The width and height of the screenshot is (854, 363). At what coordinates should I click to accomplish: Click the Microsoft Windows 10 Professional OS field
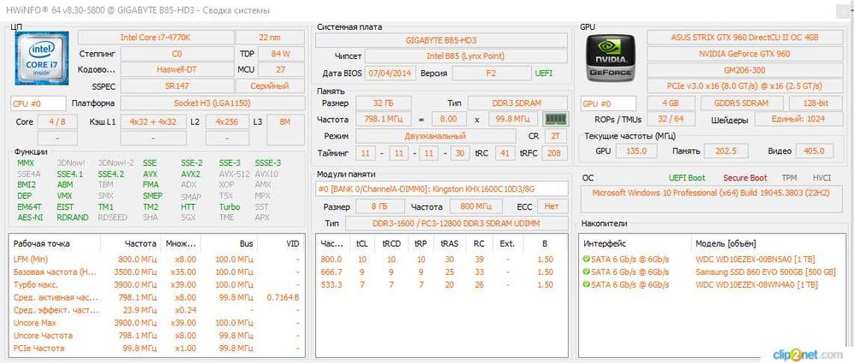pos(712,198)
